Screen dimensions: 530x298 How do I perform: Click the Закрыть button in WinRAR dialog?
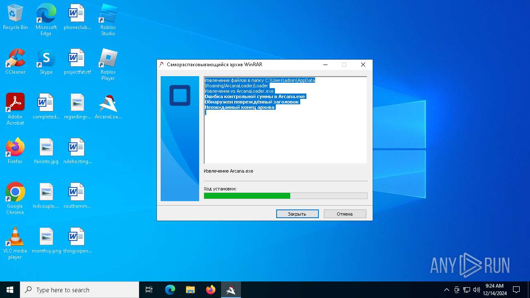coord(297,214)
